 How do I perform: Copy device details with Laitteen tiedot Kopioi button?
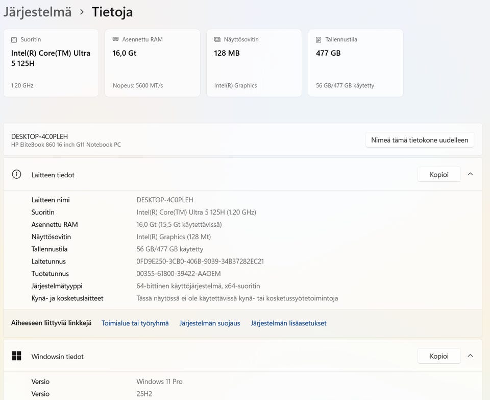pos(439,175)
